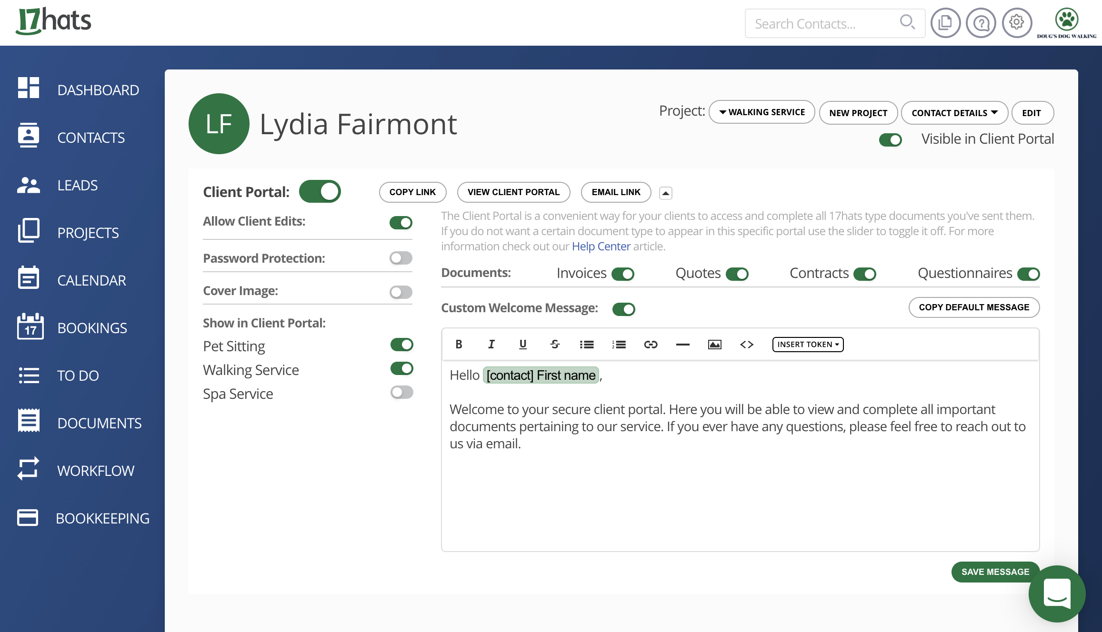The width and height of the screenshot is (1102, 632).
Task: Open the Help Center link
Action: (x=601, y=246)
